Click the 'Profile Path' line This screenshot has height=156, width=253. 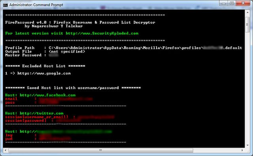pos(124,48)
